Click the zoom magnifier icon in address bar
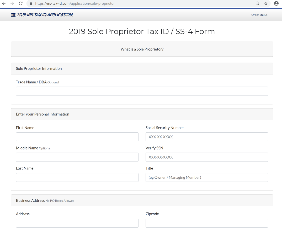Screen dimensions: 282x231 point(257,4)
